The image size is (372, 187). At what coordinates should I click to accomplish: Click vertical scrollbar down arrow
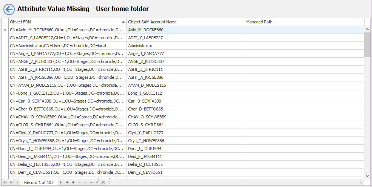tap(367, 176)
